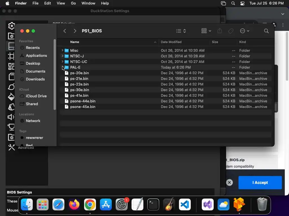Screen dimensions: 289x216
Task: Search in Finder window
Action: (x=266, y=31)
